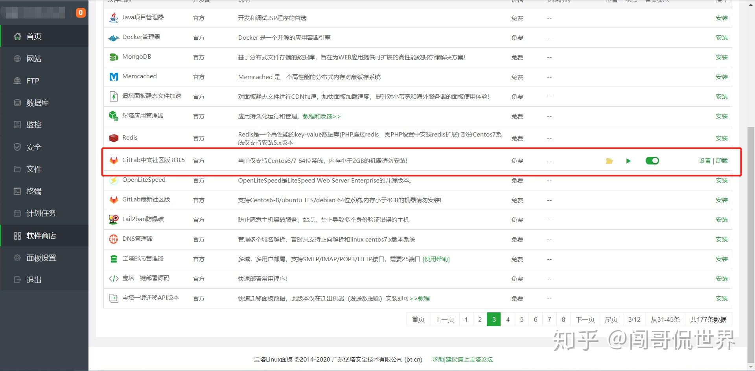This screenshot has width=755, height=371.
Task: Open the 监控 monitoring sidebar icon
Action: coord(17,125)
